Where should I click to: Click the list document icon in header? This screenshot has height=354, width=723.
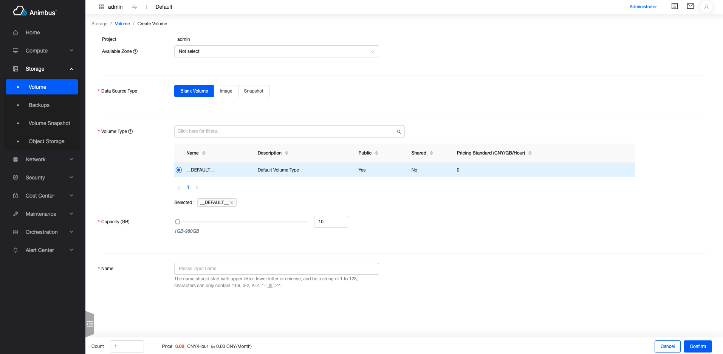(674, 6)
